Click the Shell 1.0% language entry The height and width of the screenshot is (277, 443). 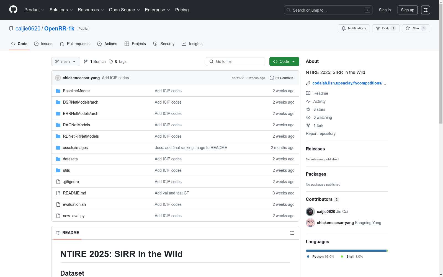click(352, 257)
